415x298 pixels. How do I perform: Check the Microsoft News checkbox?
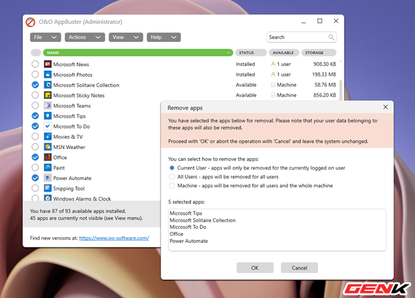(x=35, y=64)
